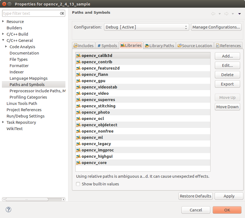Open the Indexer settings page
Image resolution: width=245 pixels, height=218 pixels.
pos(17,72)
